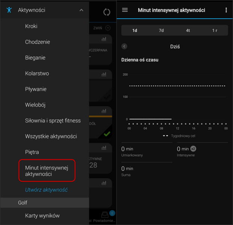Open Siłownia i sprzęt fitness
This screenshot has width=233, height=225.
point(53,121)
